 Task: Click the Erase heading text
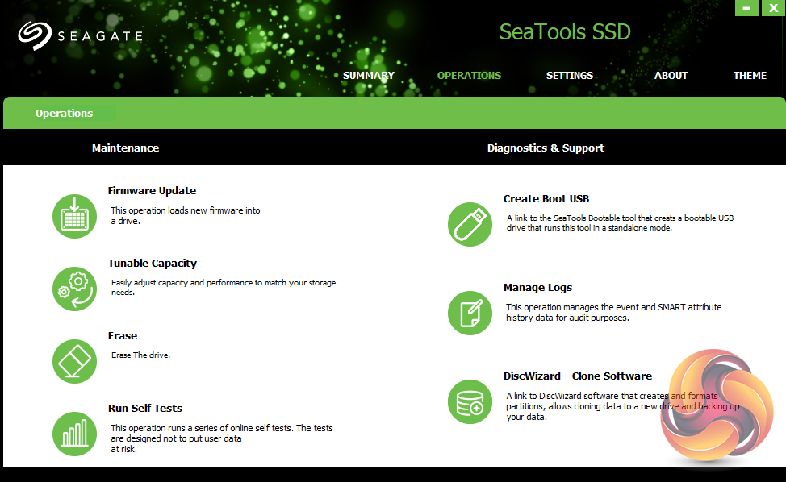(123, 336)
